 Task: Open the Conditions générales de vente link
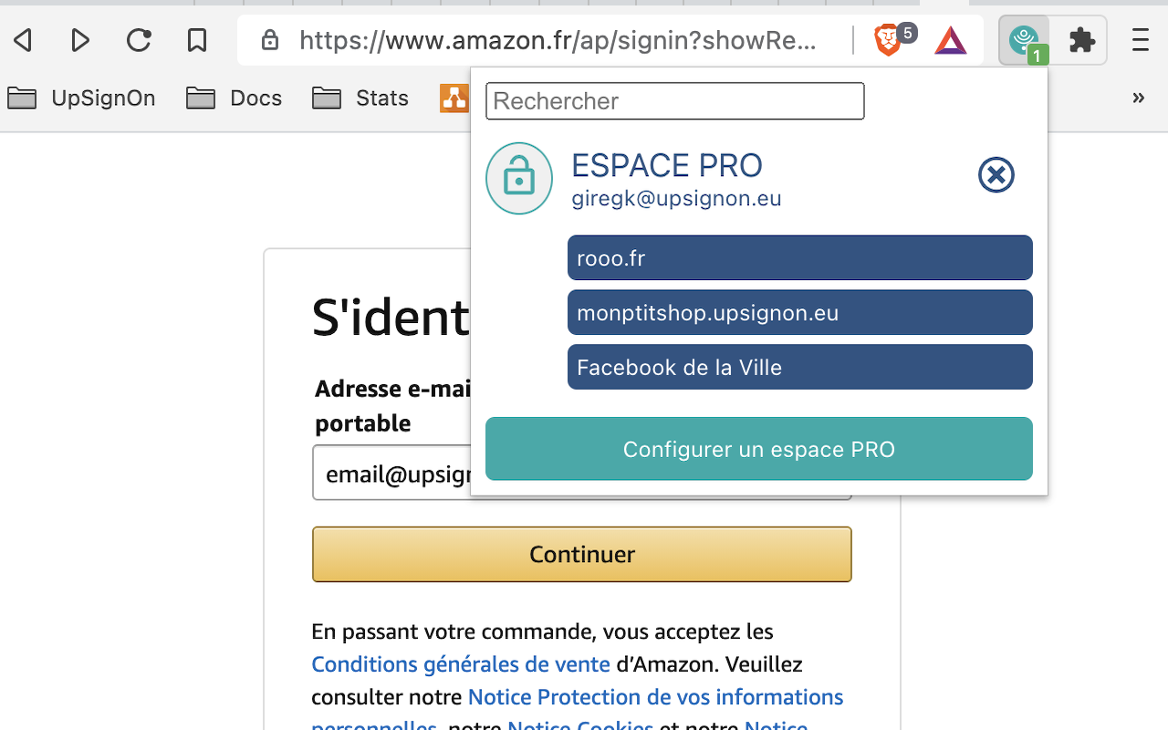pos(461,664)
